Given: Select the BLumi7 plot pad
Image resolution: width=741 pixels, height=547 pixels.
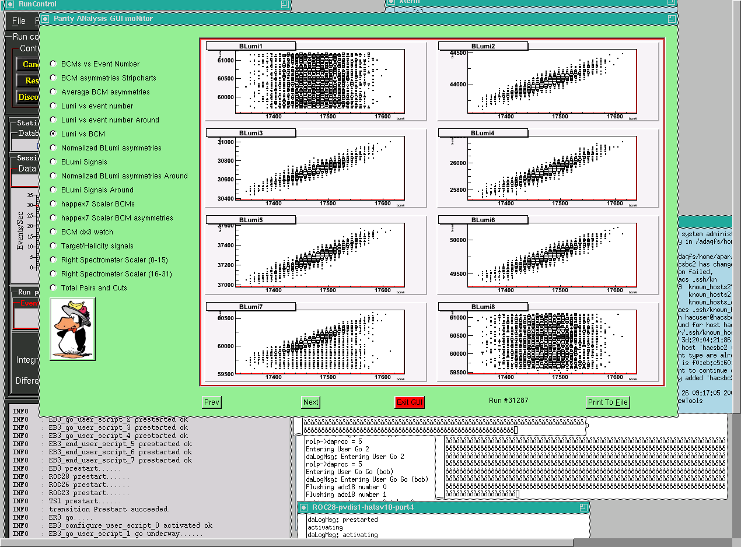Looking at the screenshot, I should (316, 341).
